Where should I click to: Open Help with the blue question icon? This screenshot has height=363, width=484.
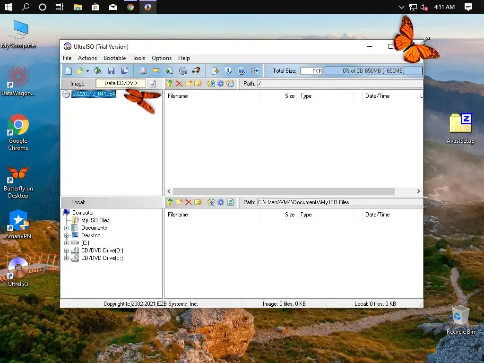click(242, 71)
